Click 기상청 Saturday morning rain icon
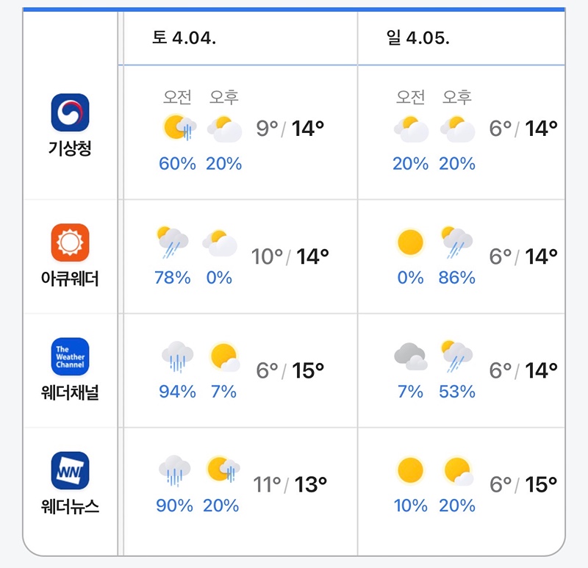The height and width of the screenshot is (568, 588). 179,129
